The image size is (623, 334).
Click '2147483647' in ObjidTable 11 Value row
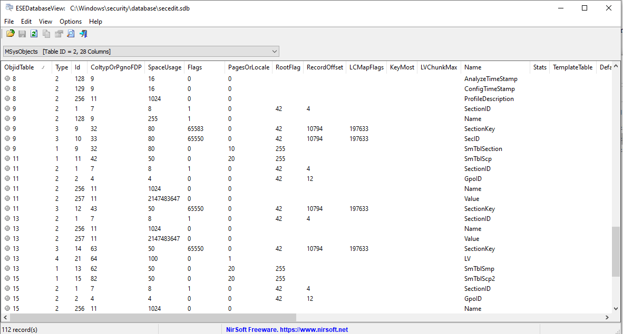click(164, 199)
